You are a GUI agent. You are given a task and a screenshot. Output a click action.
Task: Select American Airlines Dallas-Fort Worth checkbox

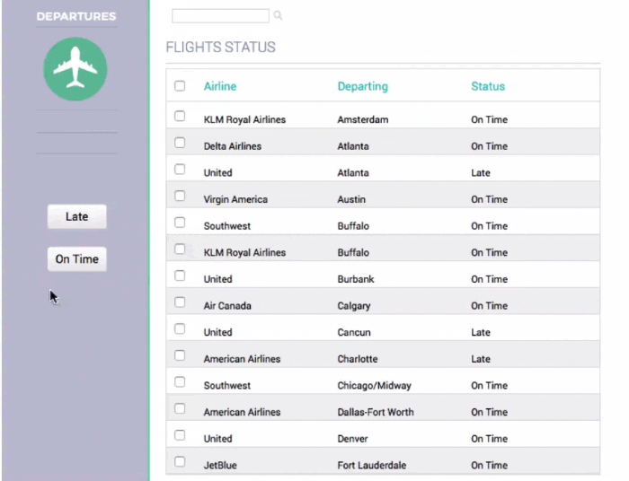(180, 408)
